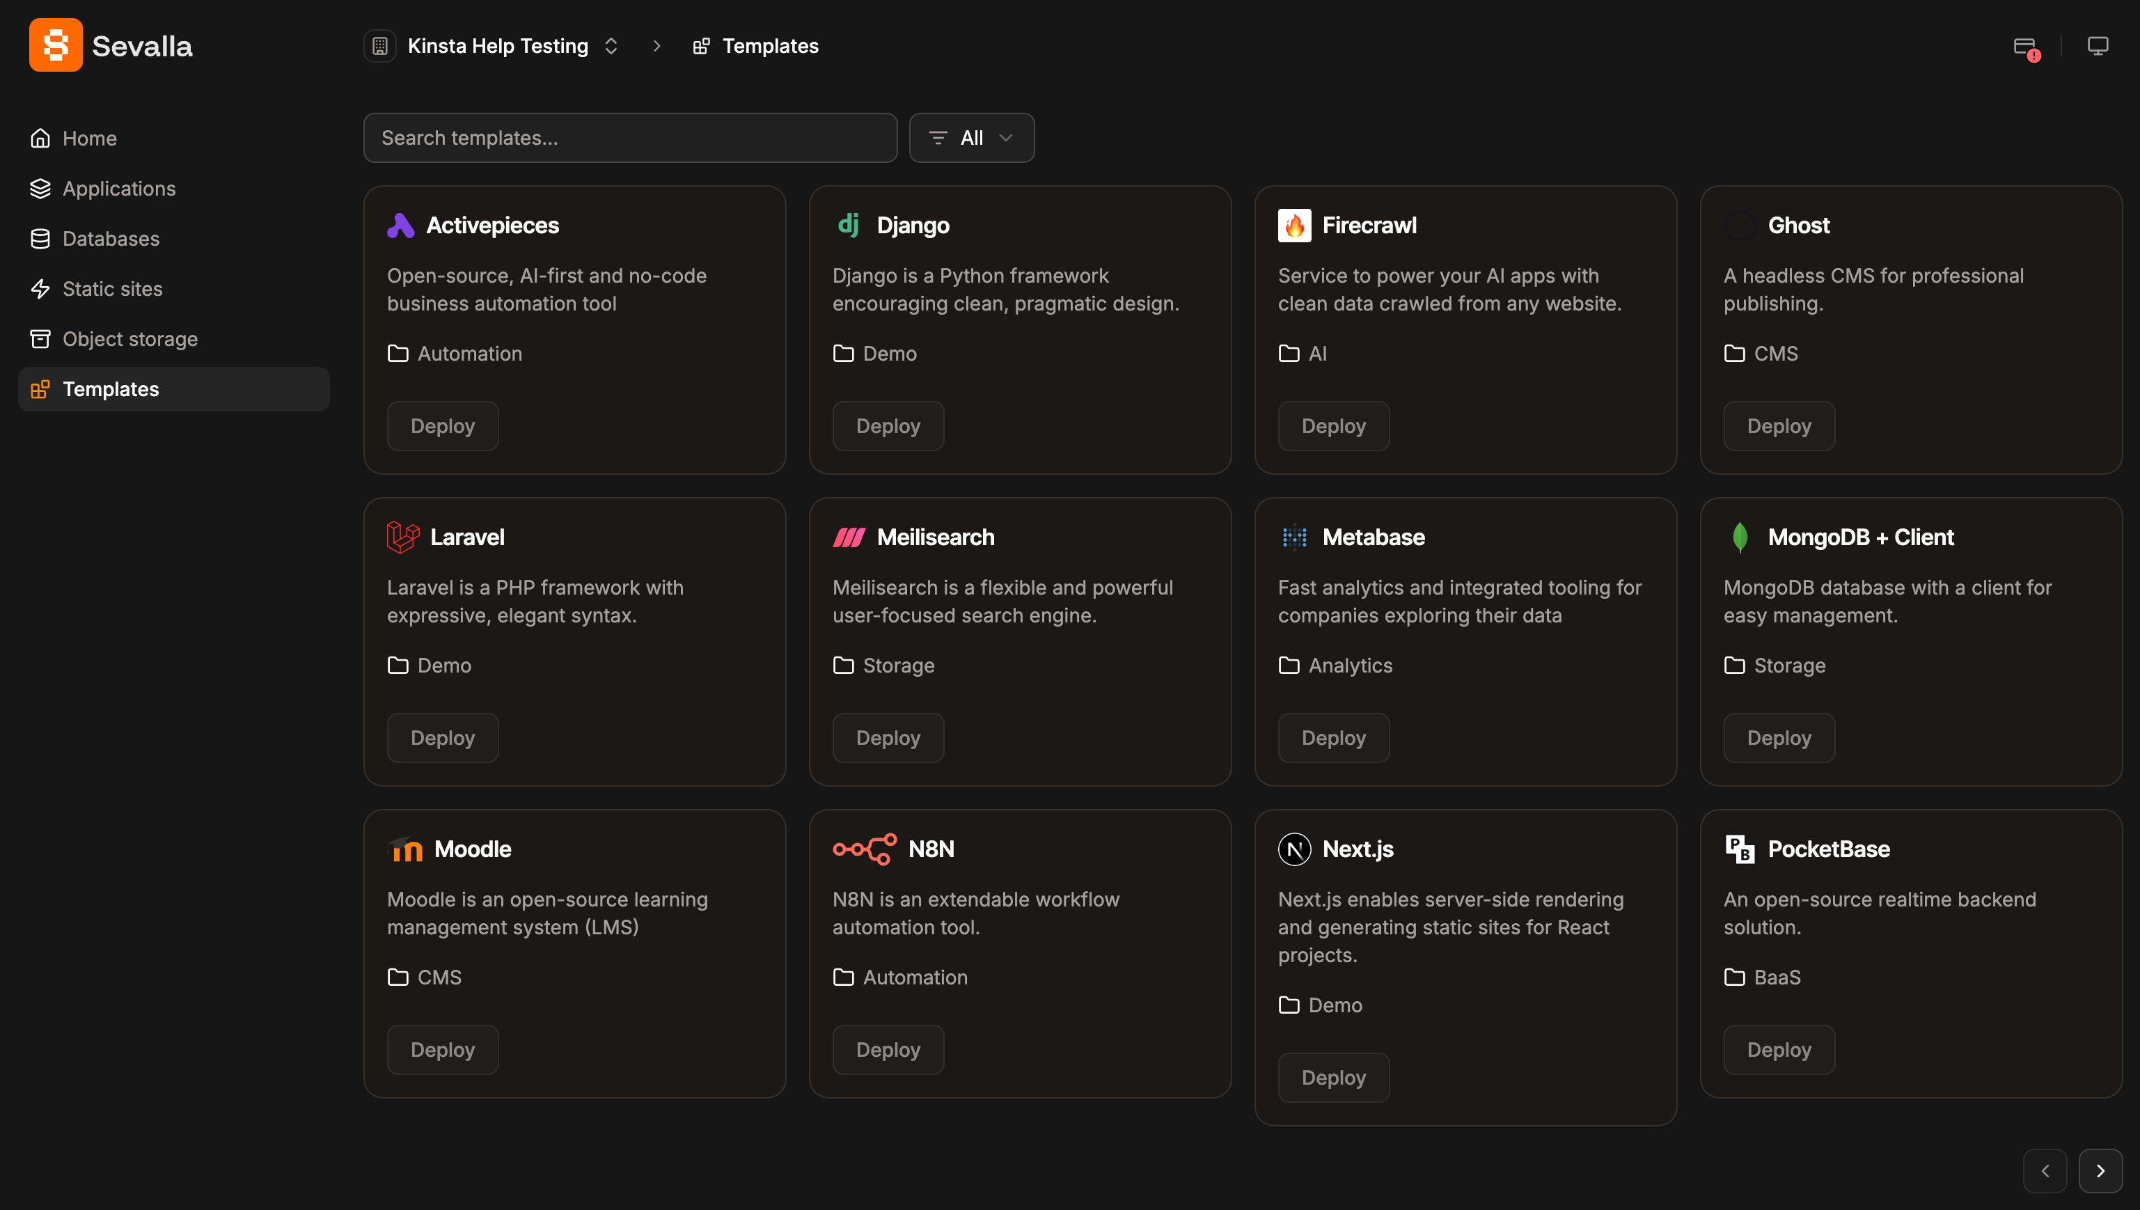Click the PocketBase logo icon
2140x1210 pixels.
click(x=1740, y=849)
